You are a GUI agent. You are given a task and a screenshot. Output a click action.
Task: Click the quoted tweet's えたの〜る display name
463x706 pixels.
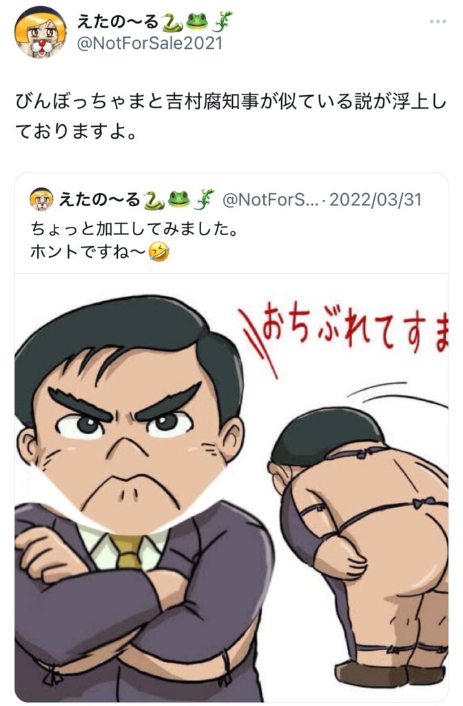[x=99, y=199]
